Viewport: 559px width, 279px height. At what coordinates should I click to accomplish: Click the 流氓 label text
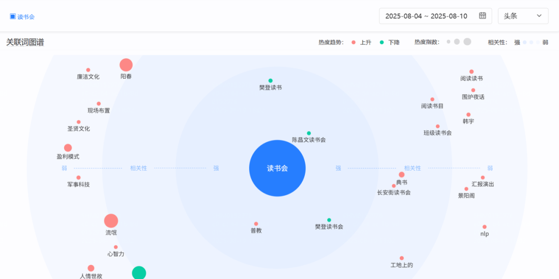click(111, 233)
